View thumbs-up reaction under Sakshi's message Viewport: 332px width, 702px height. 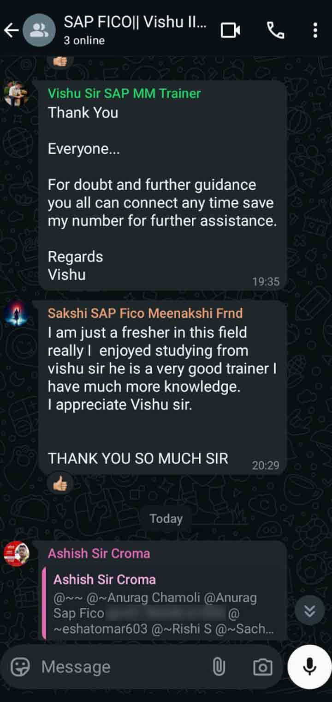60,484
